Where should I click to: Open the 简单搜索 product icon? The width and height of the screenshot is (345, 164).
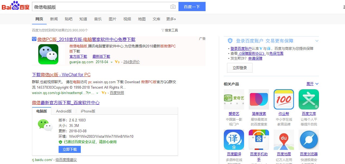click(x=259, y=99)
